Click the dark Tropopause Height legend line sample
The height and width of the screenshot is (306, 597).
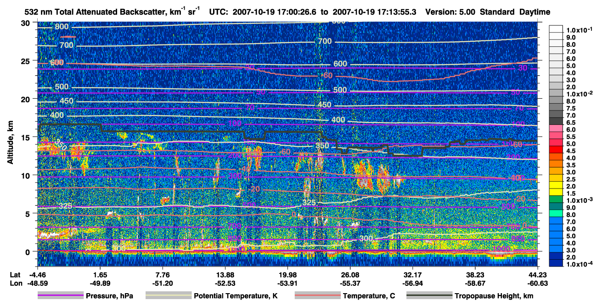pos(429,296)
